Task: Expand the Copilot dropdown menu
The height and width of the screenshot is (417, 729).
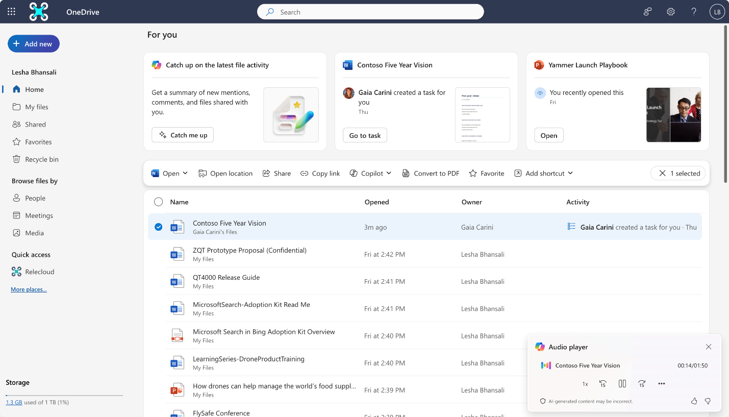Action: click(389, 174)
